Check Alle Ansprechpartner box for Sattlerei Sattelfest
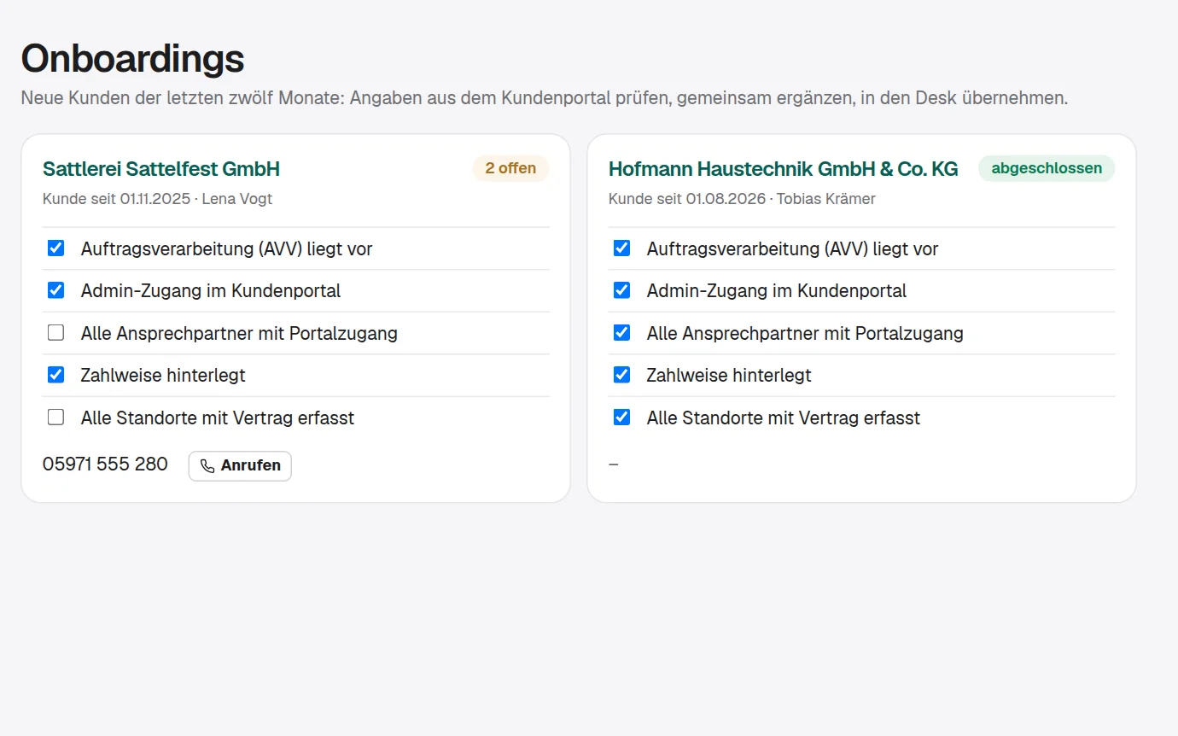 [55, 333]
